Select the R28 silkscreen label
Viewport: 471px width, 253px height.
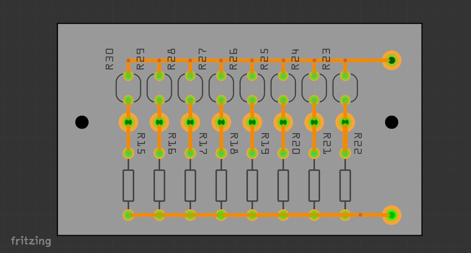(x=171, y=59)
